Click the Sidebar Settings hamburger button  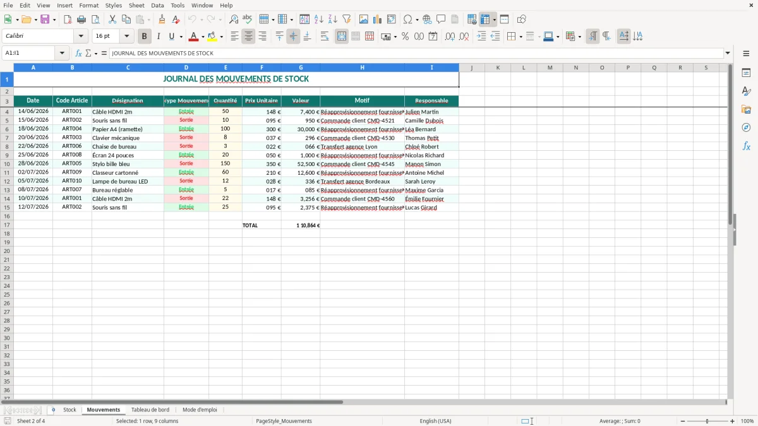coord(746,54)
